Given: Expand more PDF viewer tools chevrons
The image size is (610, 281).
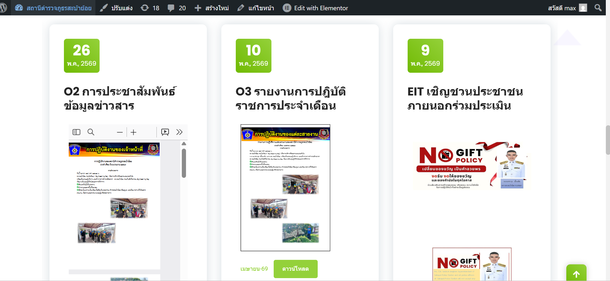Looking at the screenshot, I should 179,132.
